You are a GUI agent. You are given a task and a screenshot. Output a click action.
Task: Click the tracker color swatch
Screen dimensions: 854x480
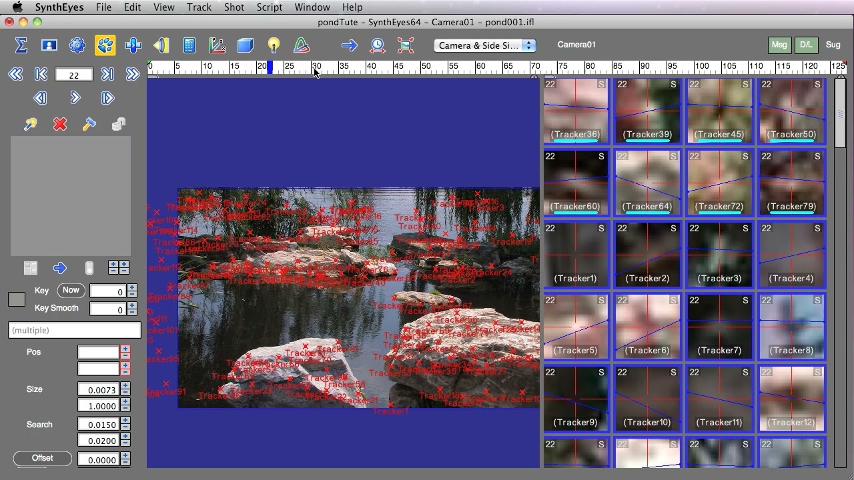[x=17, y=299]
